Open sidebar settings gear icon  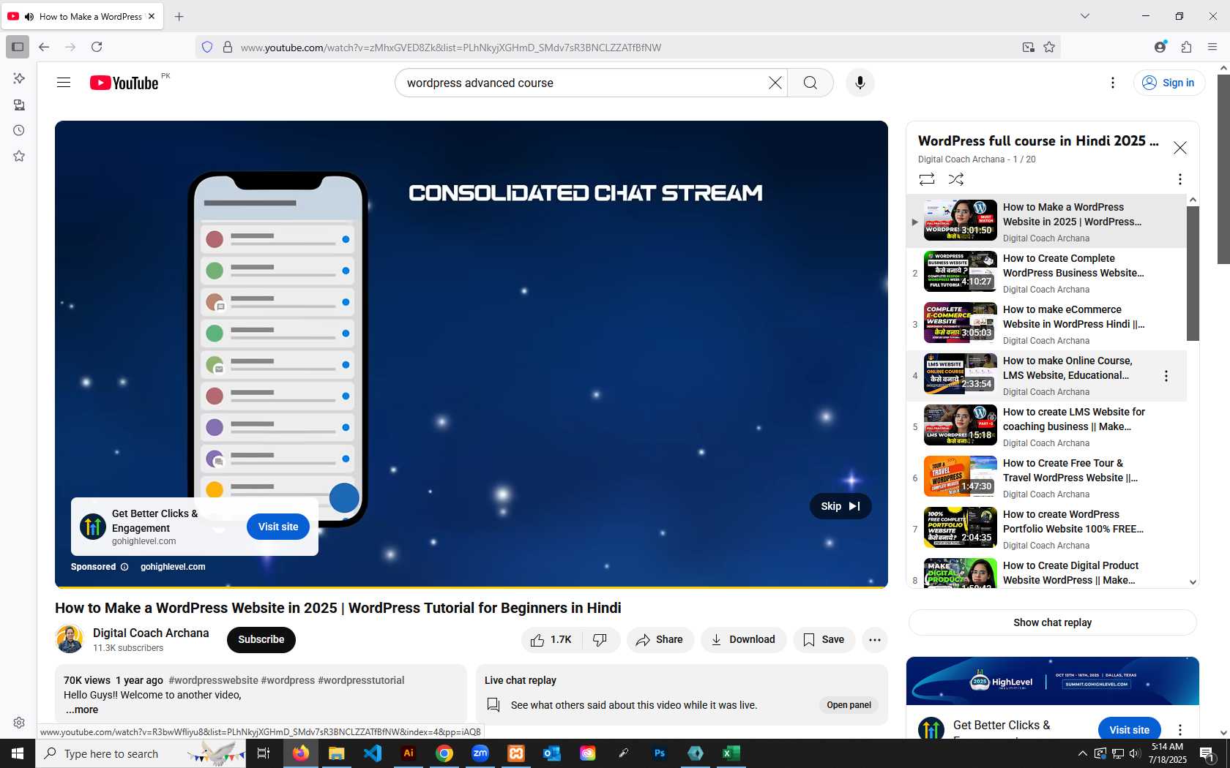[19, 723]
